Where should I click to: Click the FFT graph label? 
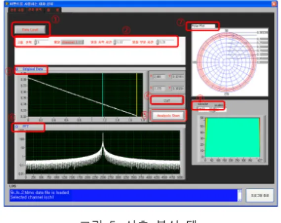[26, 126]
